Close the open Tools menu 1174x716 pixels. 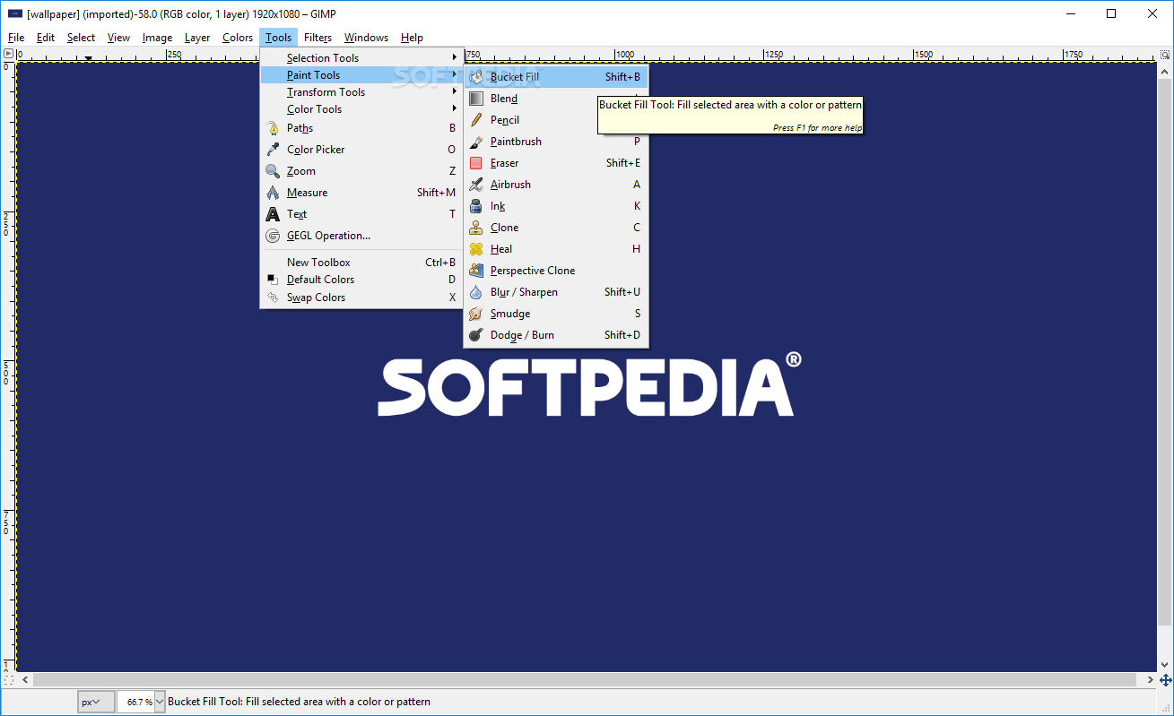pyautogui.click(x=278, y=38)
